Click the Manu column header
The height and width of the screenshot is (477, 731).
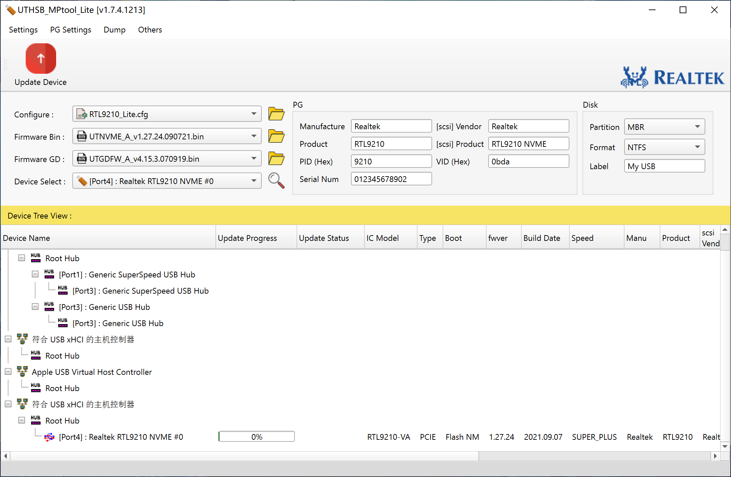[x=642, y=238]
